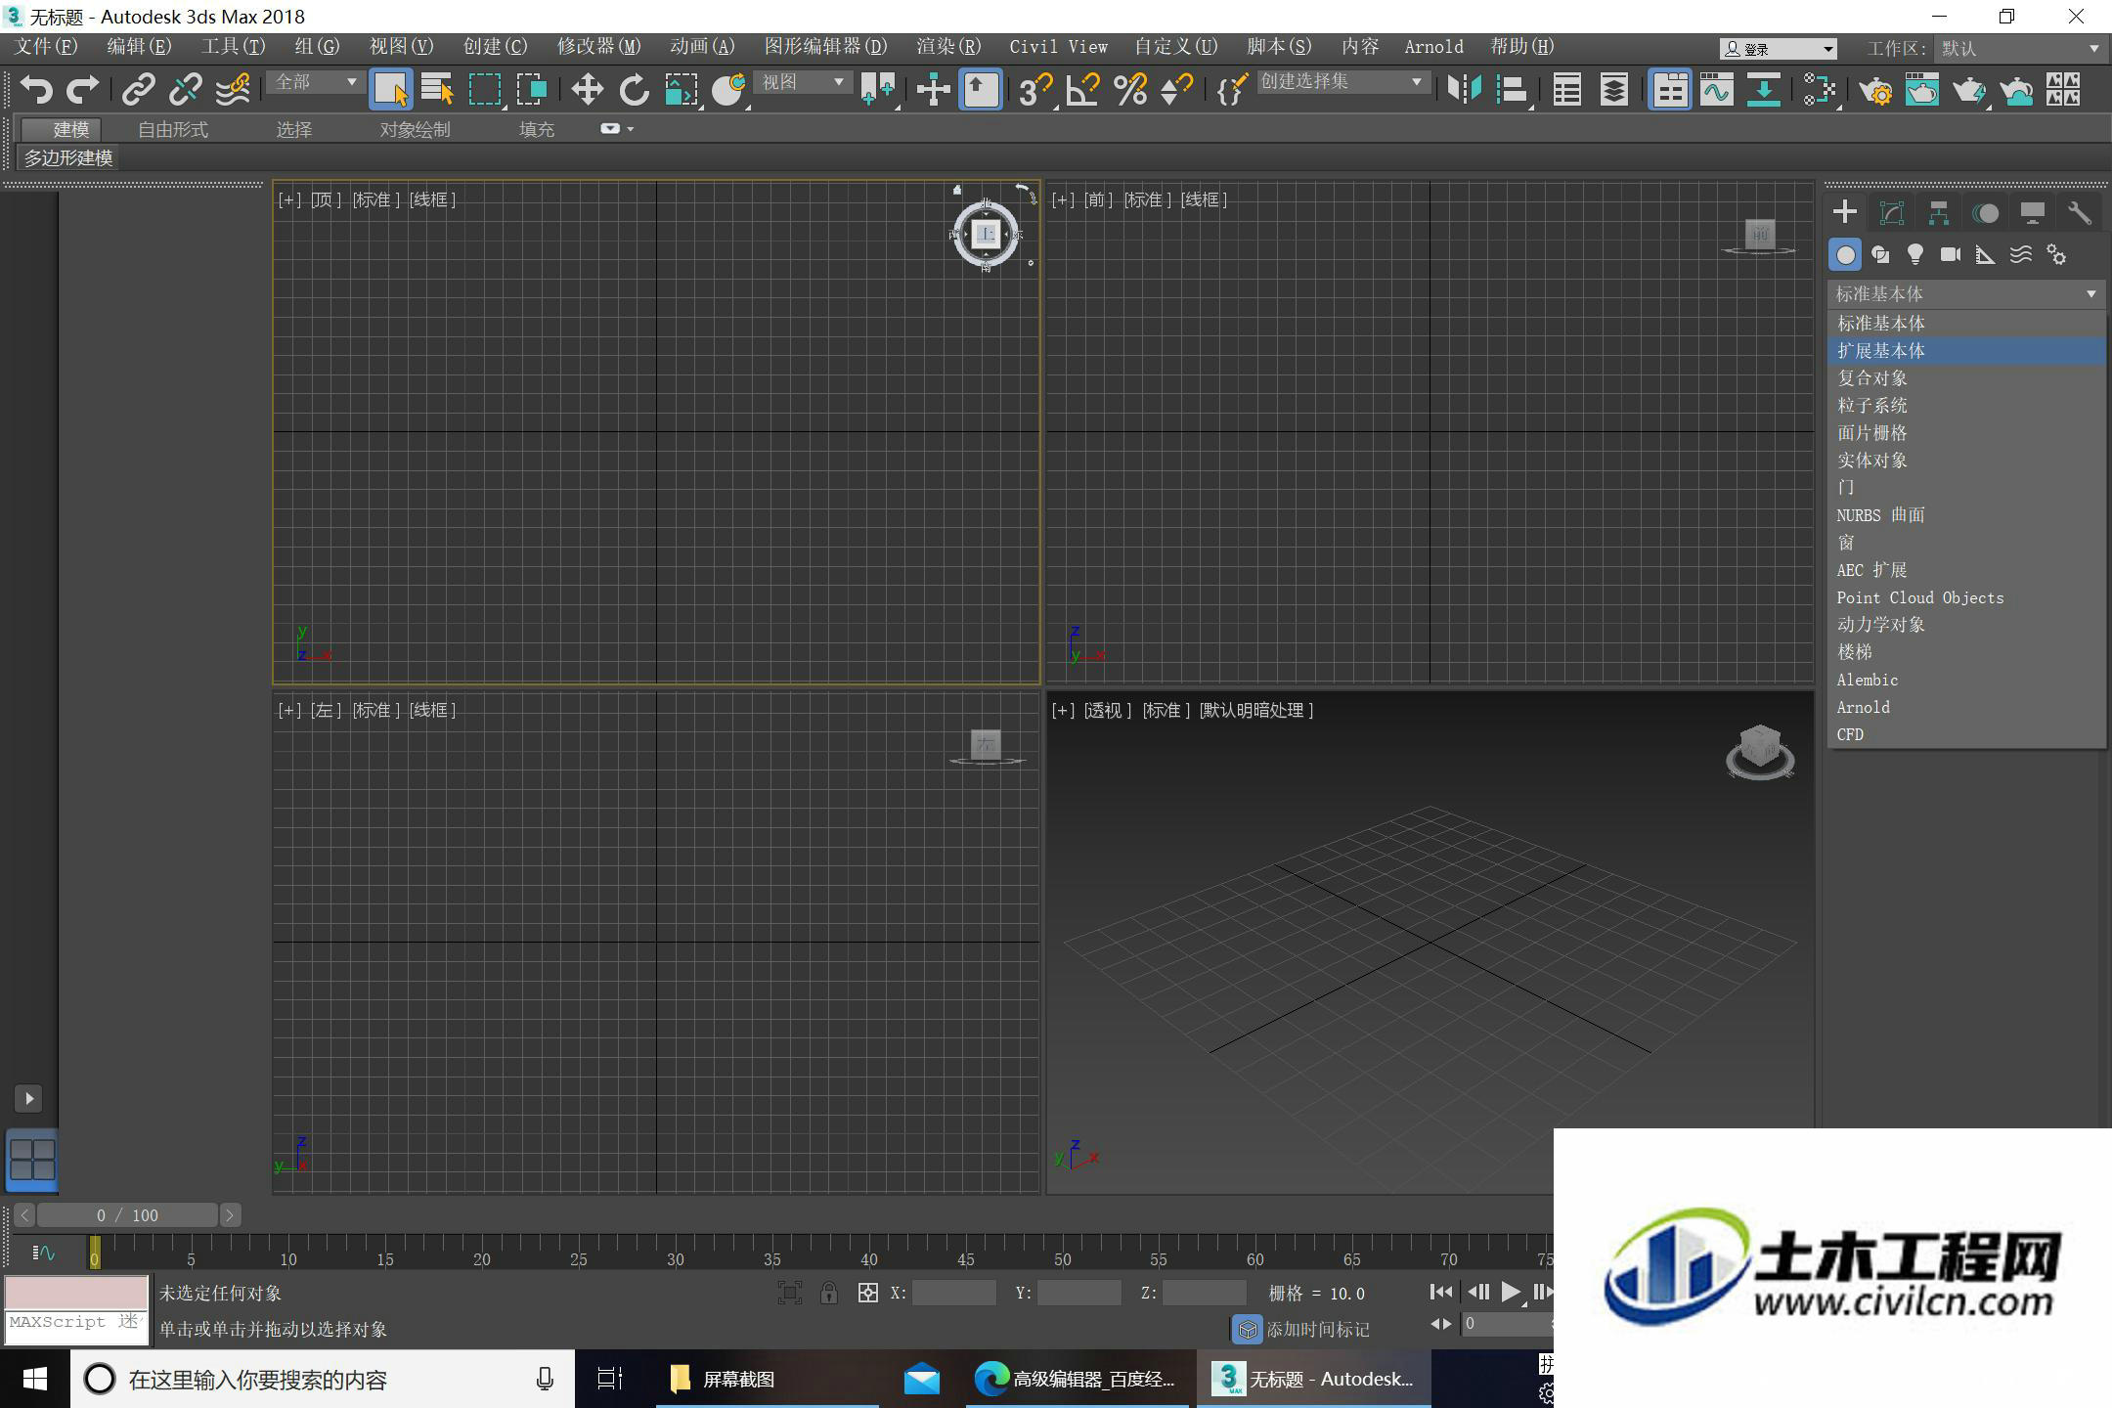Viewport: 2112px width, 1408px height.
Task: Open the Motion panel icon
Action: click(1986, 213)
